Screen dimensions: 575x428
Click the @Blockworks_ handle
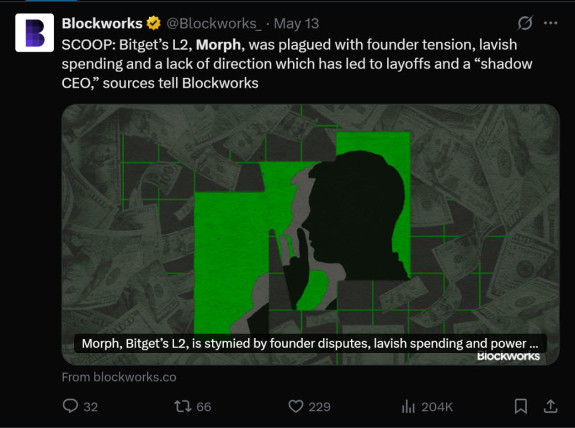[214, 24]
